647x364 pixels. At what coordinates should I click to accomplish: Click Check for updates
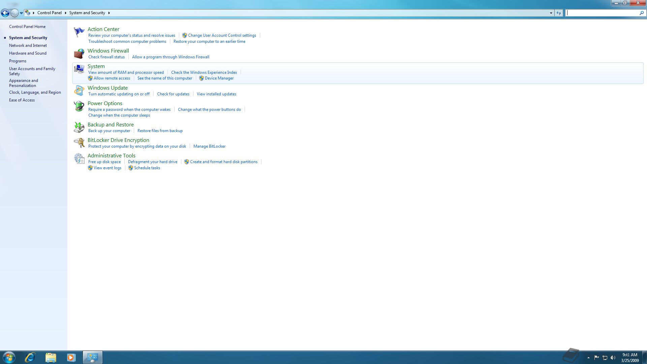173,94
